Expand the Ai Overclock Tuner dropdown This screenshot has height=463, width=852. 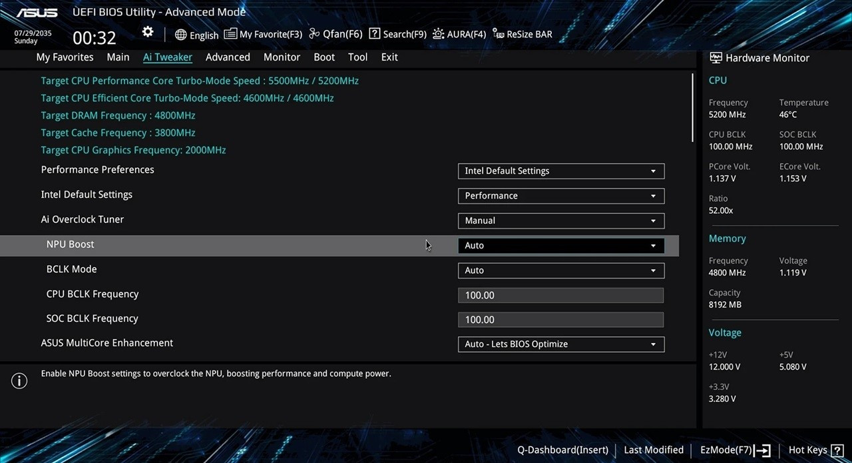pyautogui.click(x=561, y=221)
